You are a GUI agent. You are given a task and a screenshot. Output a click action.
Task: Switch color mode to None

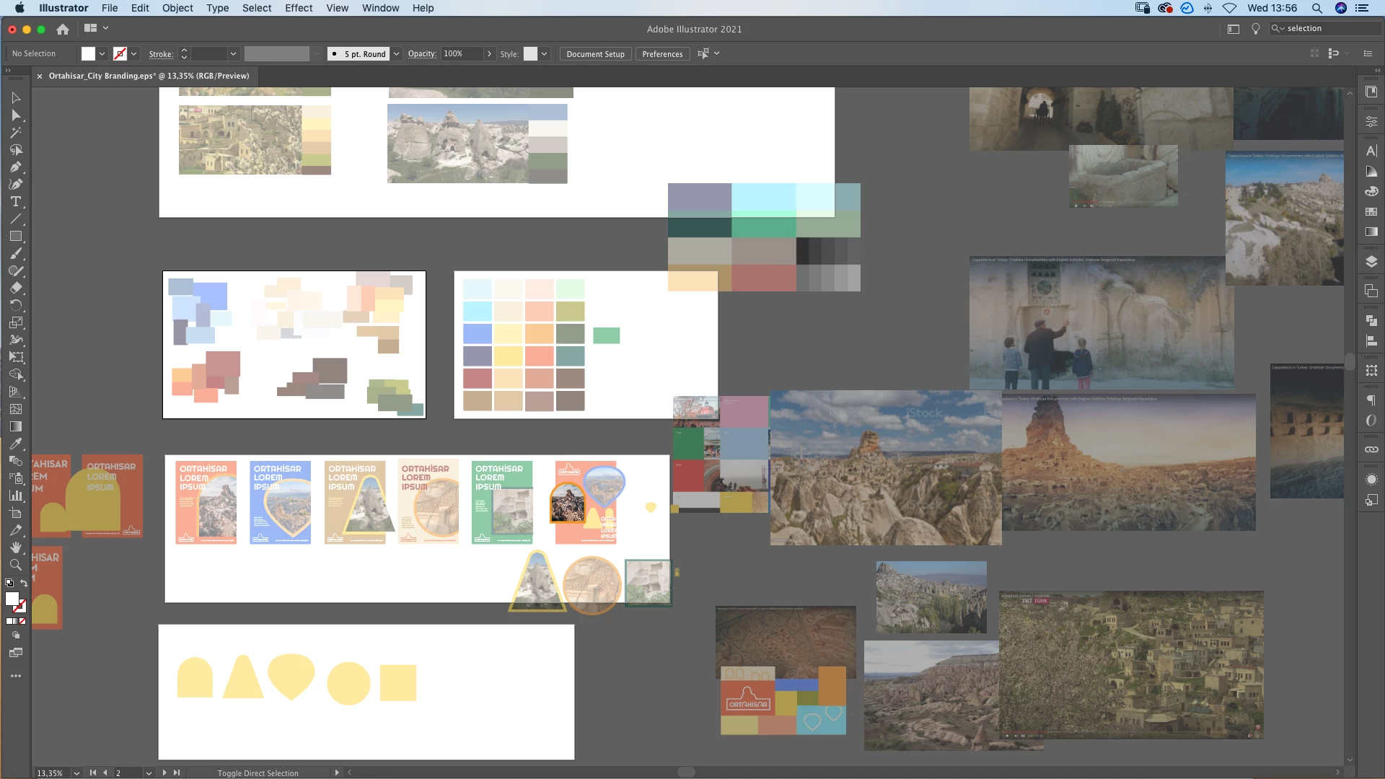pyautogui.click(x=22, y=621)
